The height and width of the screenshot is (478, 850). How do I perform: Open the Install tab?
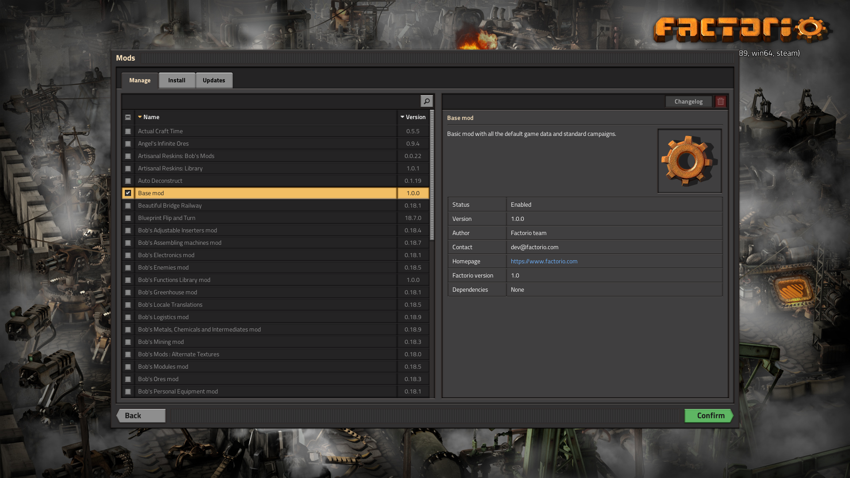coord(177,80)
